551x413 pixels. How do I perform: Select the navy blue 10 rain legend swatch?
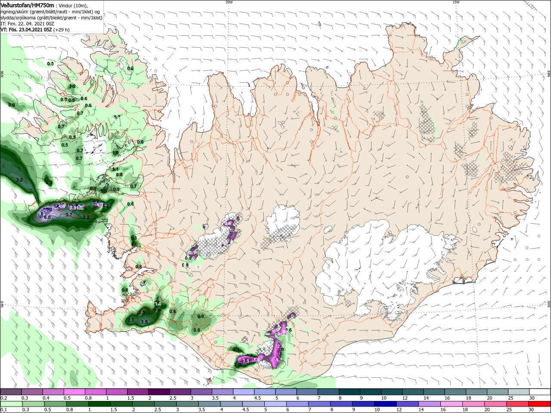tap(384, 404)
